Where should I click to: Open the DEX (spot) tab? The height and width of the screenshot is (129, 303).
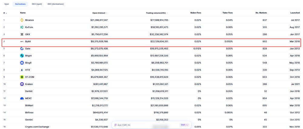pos(37,4)
